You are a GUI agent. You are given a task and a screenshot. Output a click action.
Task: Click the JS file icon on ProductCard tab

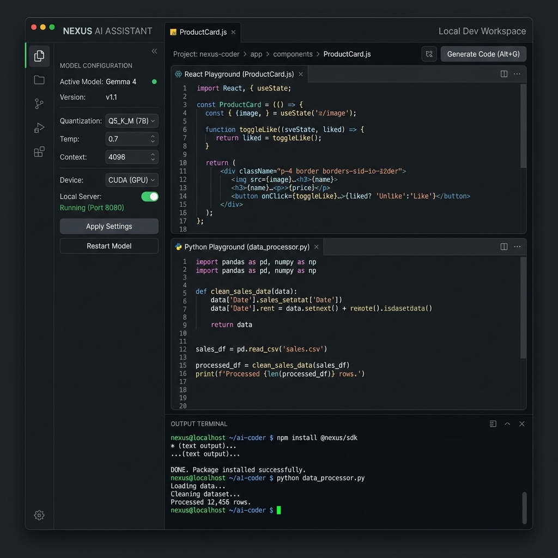(x=173, y=32)
